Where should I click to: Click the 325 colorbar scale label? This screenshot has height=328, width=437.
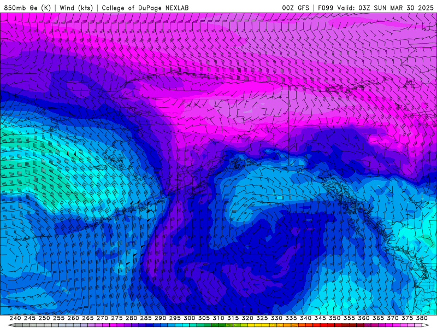(x=262, y=318)
